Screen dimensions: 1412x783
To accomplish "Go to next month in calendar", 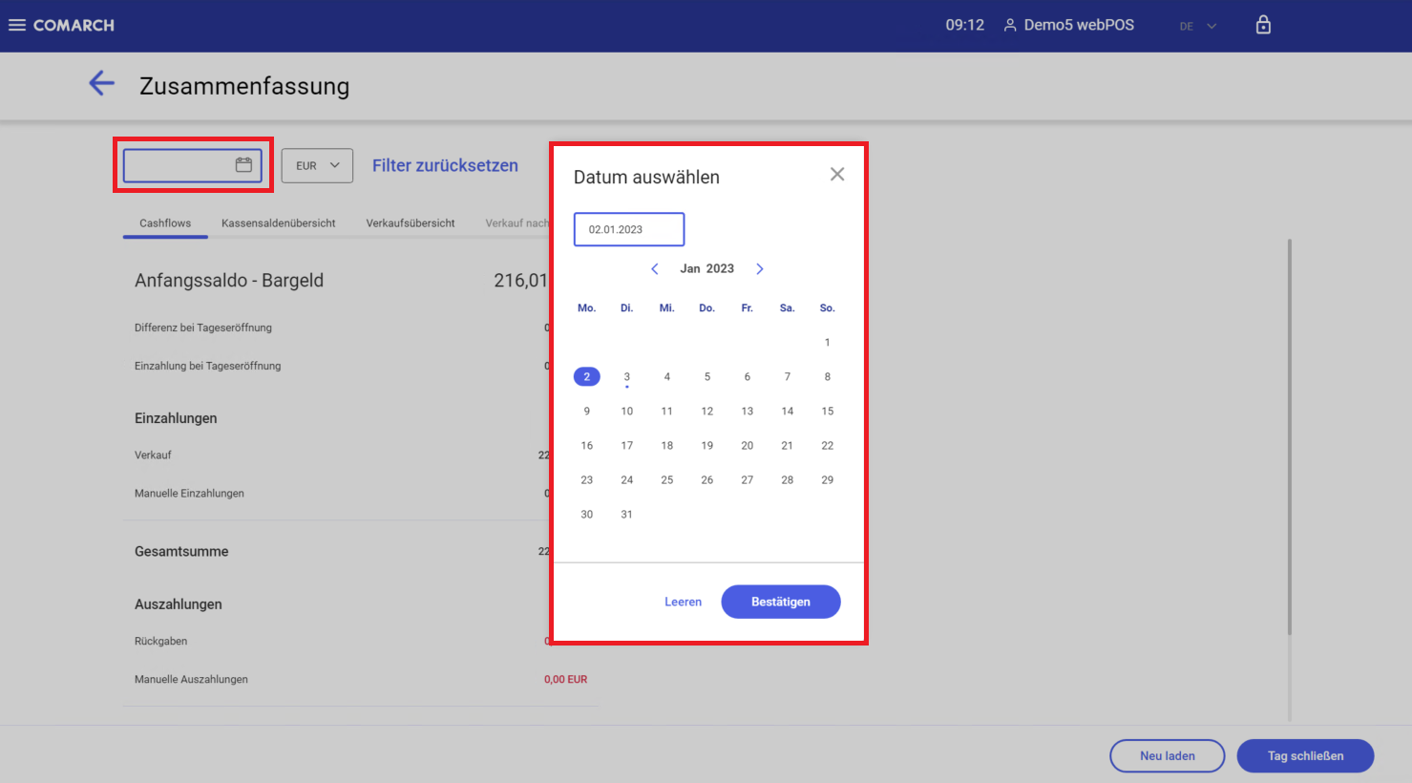I will [x=760, y=269].
